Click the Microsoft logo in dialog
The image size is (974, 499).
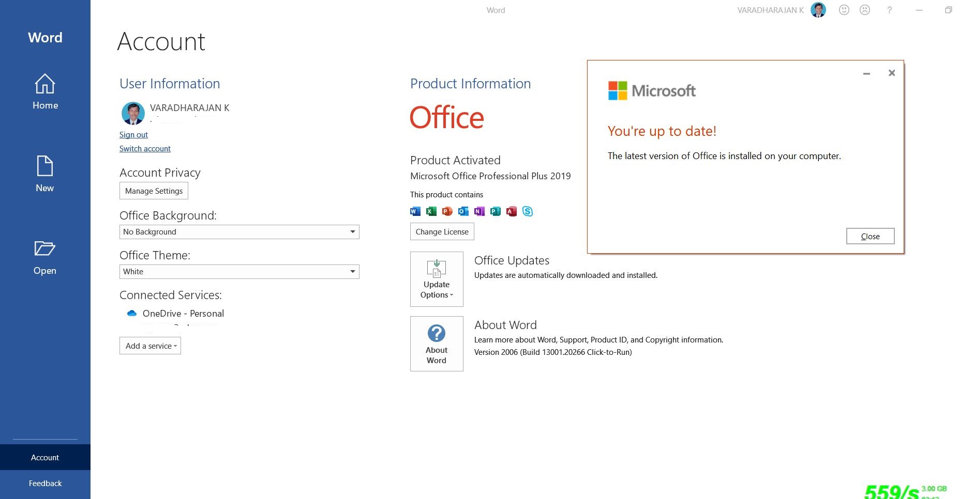(652, 91)
